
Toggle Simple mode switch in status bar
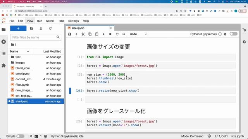click(21, 136)
